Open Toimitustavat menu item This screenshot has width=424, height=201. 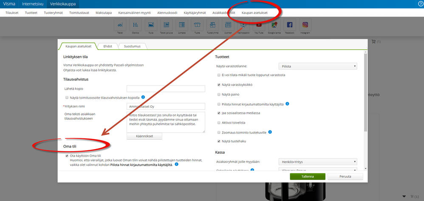[x=79, y=13]
